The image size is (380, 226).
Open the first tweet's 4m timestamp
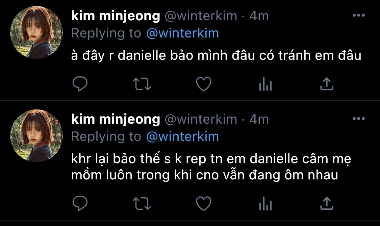(x=259, y=16)
